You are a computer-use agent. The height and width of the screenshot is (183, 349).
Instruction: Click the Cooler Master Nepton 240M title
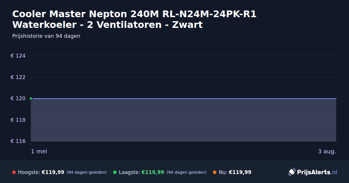point(134,19)
